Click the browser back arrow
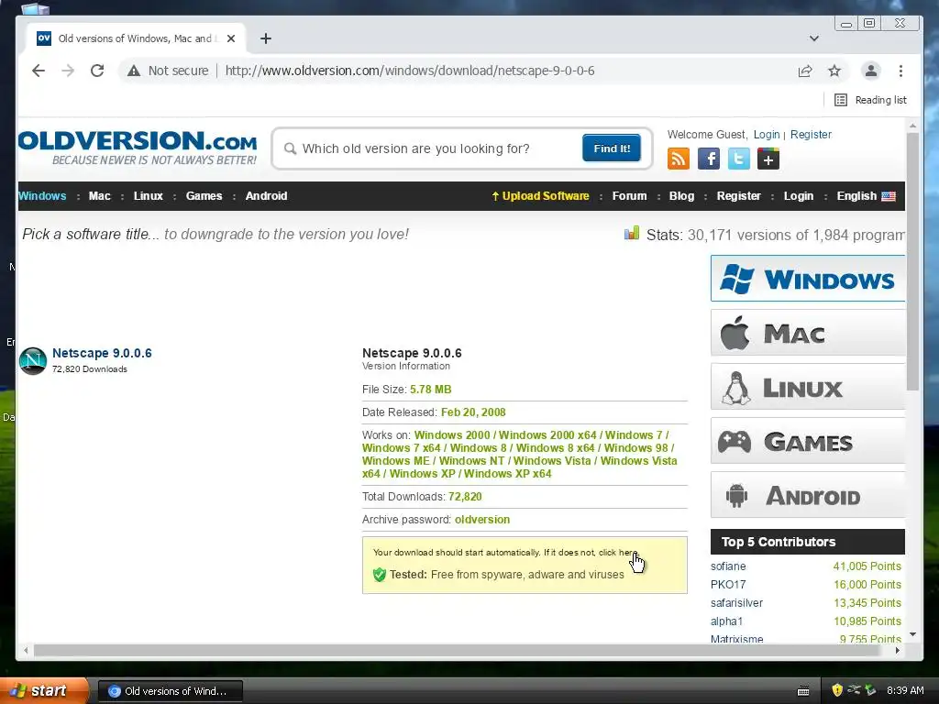The width and height of the screenshot is (939, 704). point(39,71)
